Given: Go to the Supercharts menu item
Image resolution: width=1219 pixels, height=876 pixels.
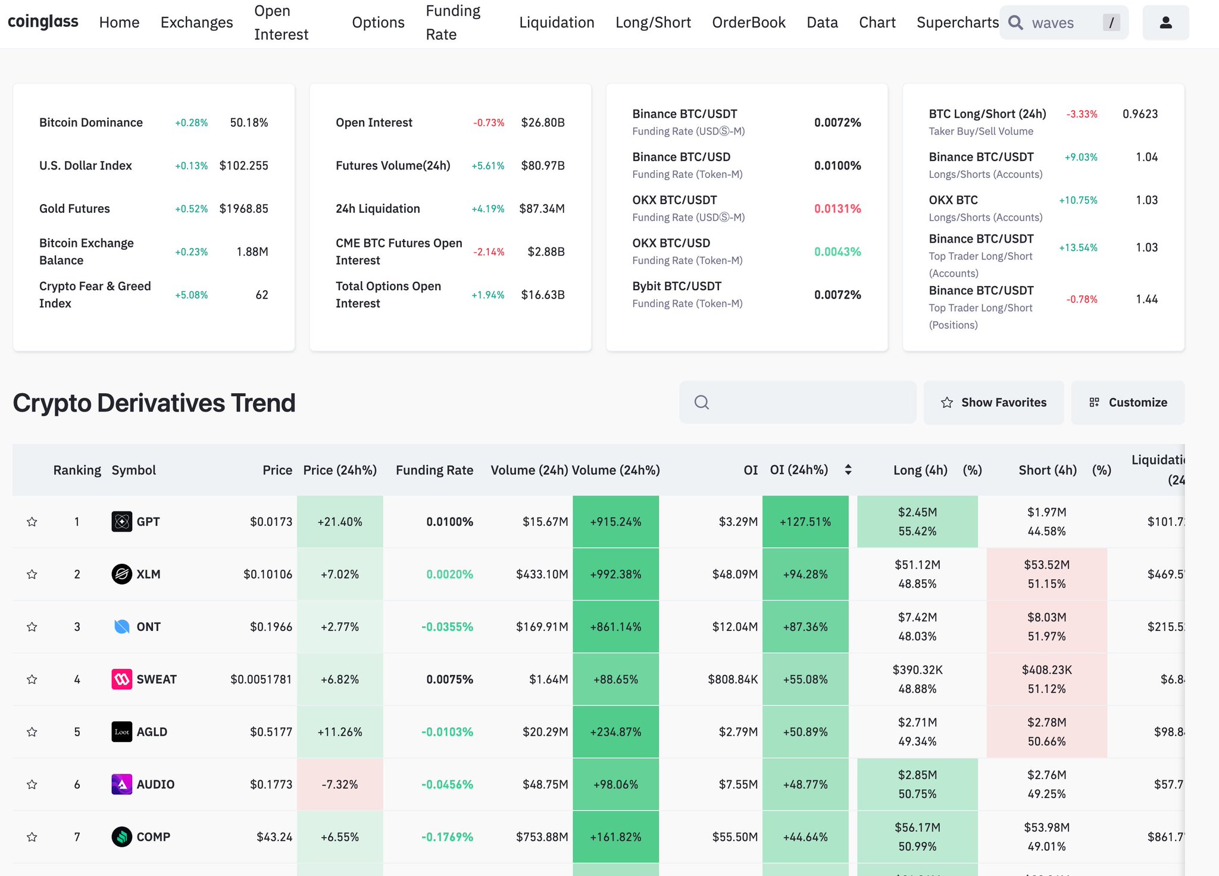Looking at the screenshot, I should [958, 23].
